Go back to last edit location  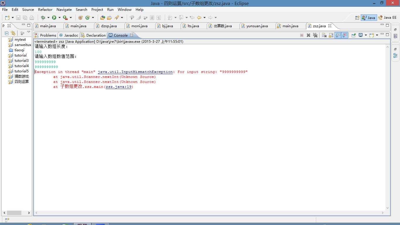pyautogui.click(x=192, y=18)
